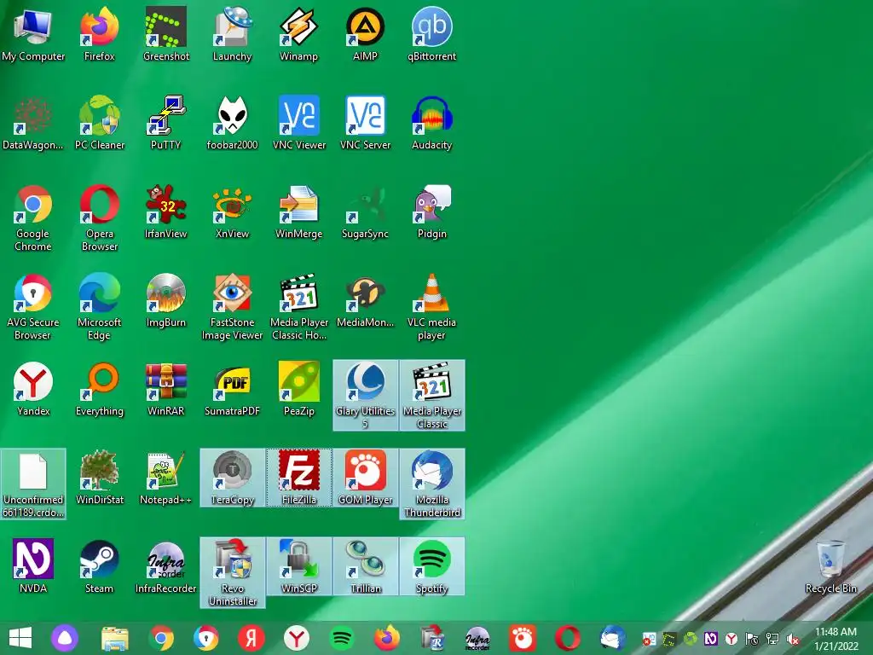The width and height of the screenshot is (873, 655).
Task: Click the SugarSync desktop shortcut
Action: pyautogui.click(x=365, y=212)
